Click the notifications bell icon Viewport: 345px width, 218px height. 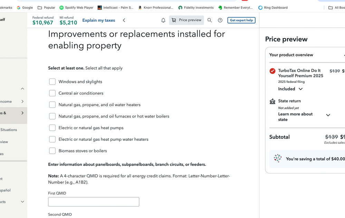163,20
